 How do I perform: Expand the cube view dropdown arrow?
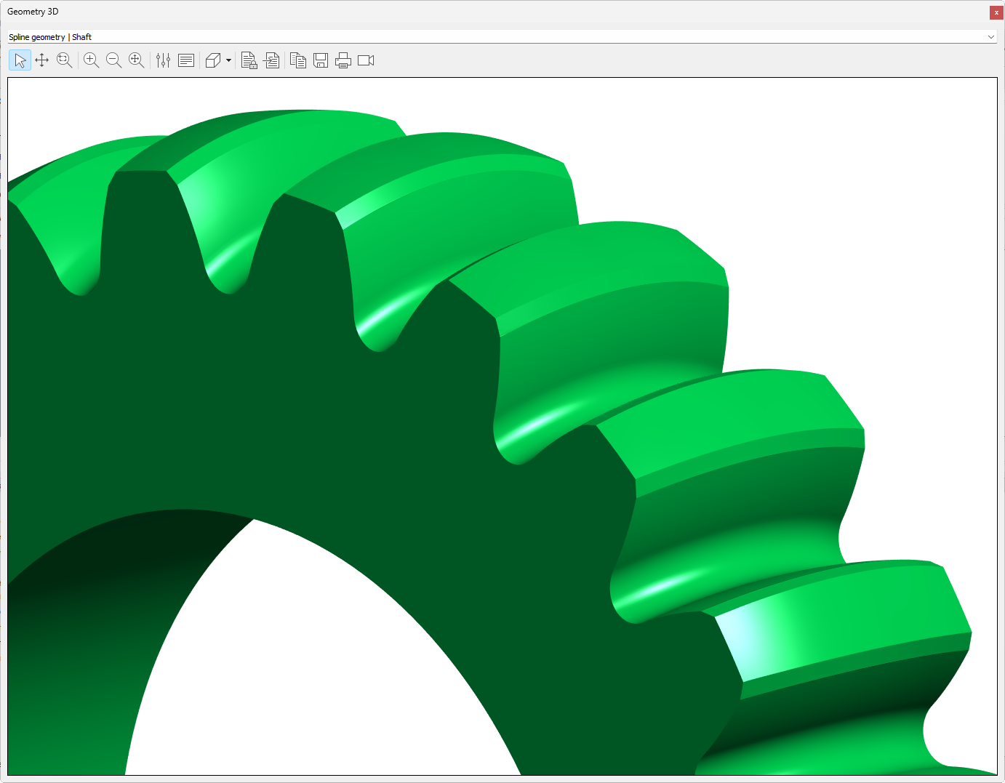click(x=228, y=60)
